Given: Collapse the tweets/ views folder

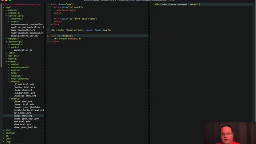Looking at the screenshot, I should [x=15, y=99].
